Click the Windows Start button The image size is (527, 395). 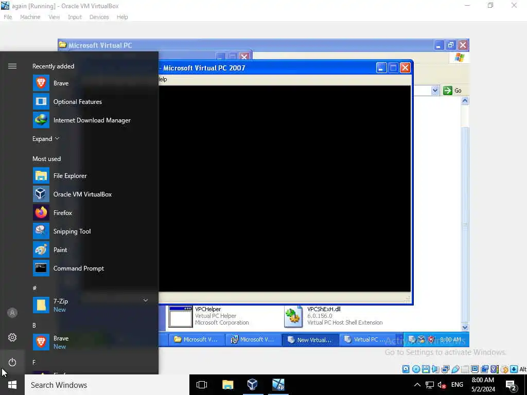click(x=12, y=385)
